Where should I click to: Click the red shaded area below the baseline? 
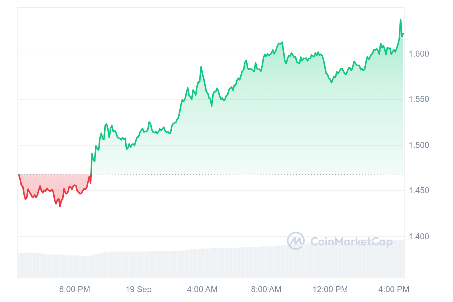pos(45,182)
